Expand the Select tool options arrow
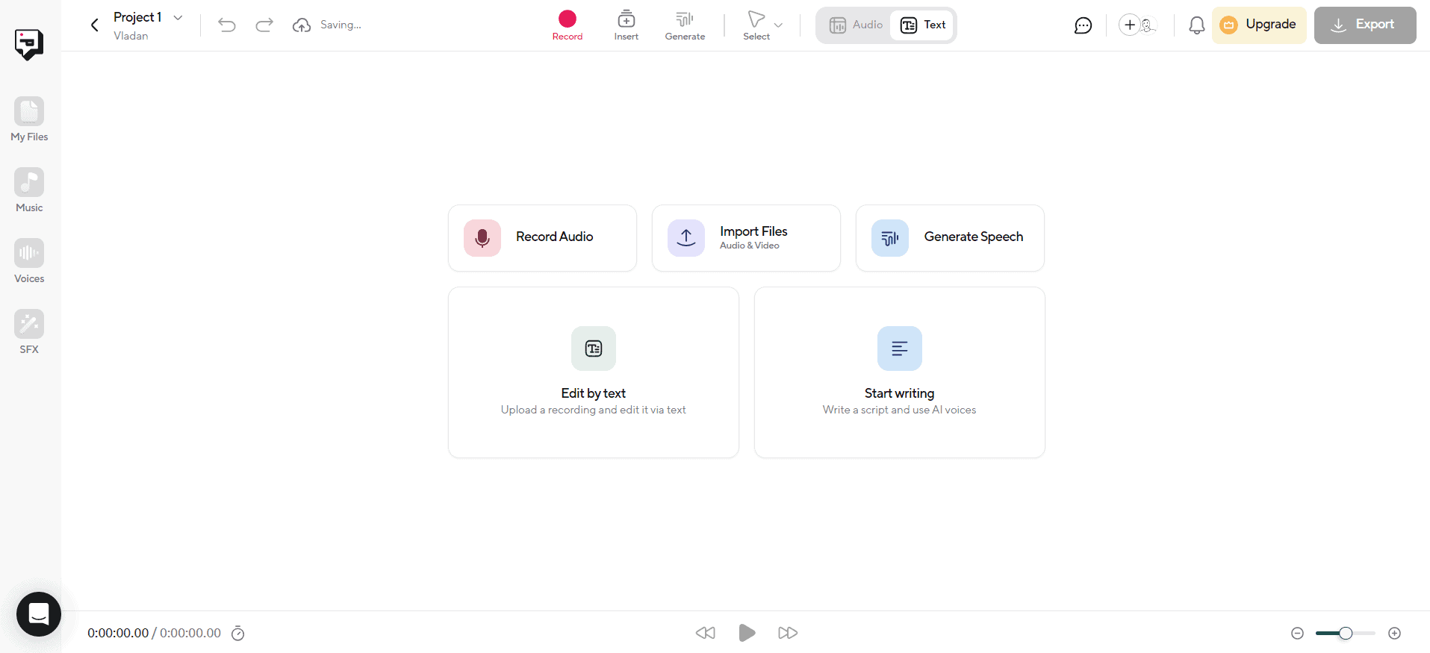The width and height of the screenshot is (1430, 653). [778, 25]
